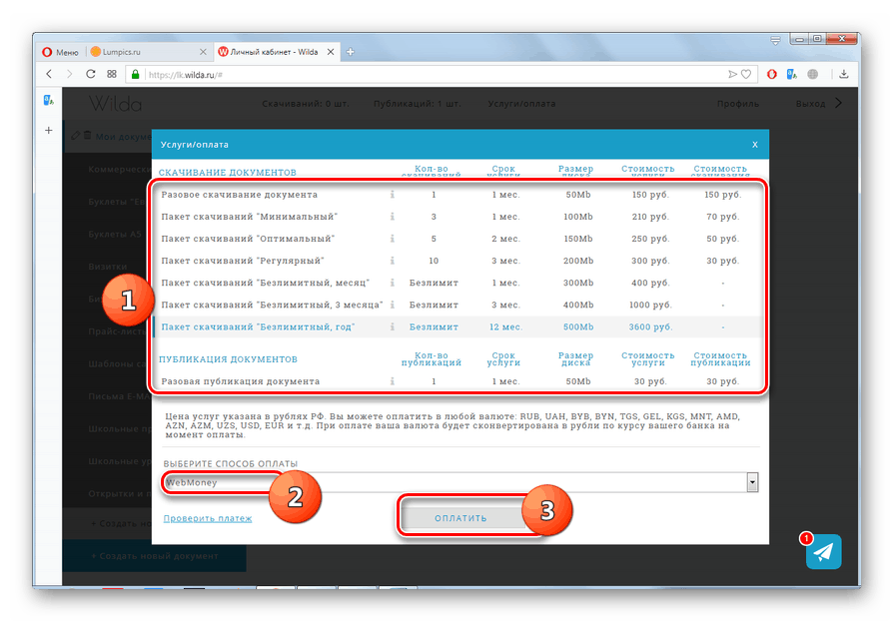Info icon for Разовая публикация документа
The width and height of the screenshot is (894, 622).
(x=393, y=381)
